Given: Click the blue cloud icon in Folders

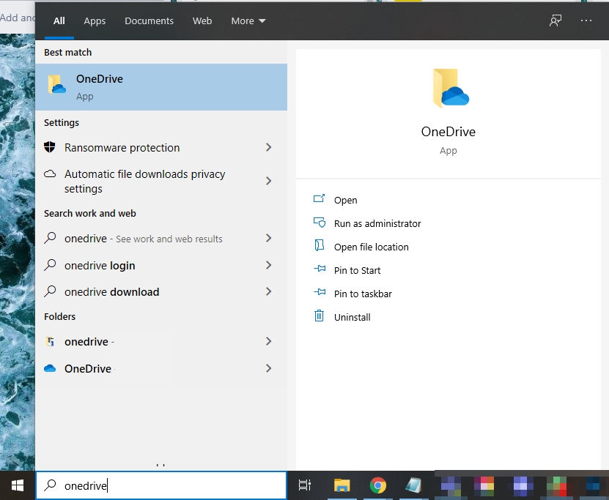Looking at the screenshot, I should [x=50, y=368].
